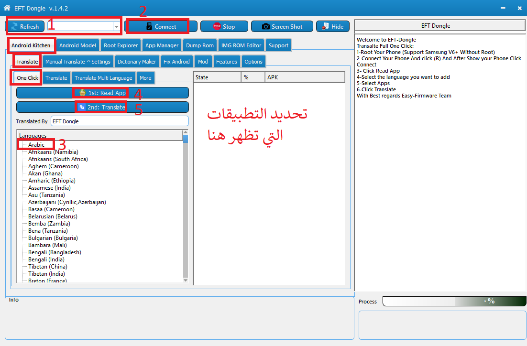Click the Connect button
Screen dimensions: 527x346
[161, 27]
